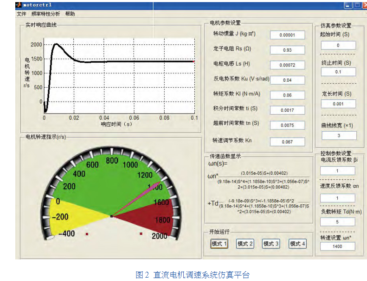Viewport: 367px width, 281px height.
Task: Click the 反电势系数 Ku field
Action: pyautogui.click(x=287, y=80)
